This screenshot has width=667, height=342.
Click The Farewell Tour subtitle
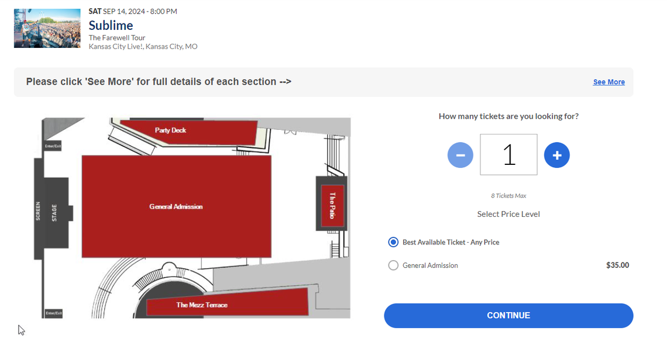click(117, 37)
